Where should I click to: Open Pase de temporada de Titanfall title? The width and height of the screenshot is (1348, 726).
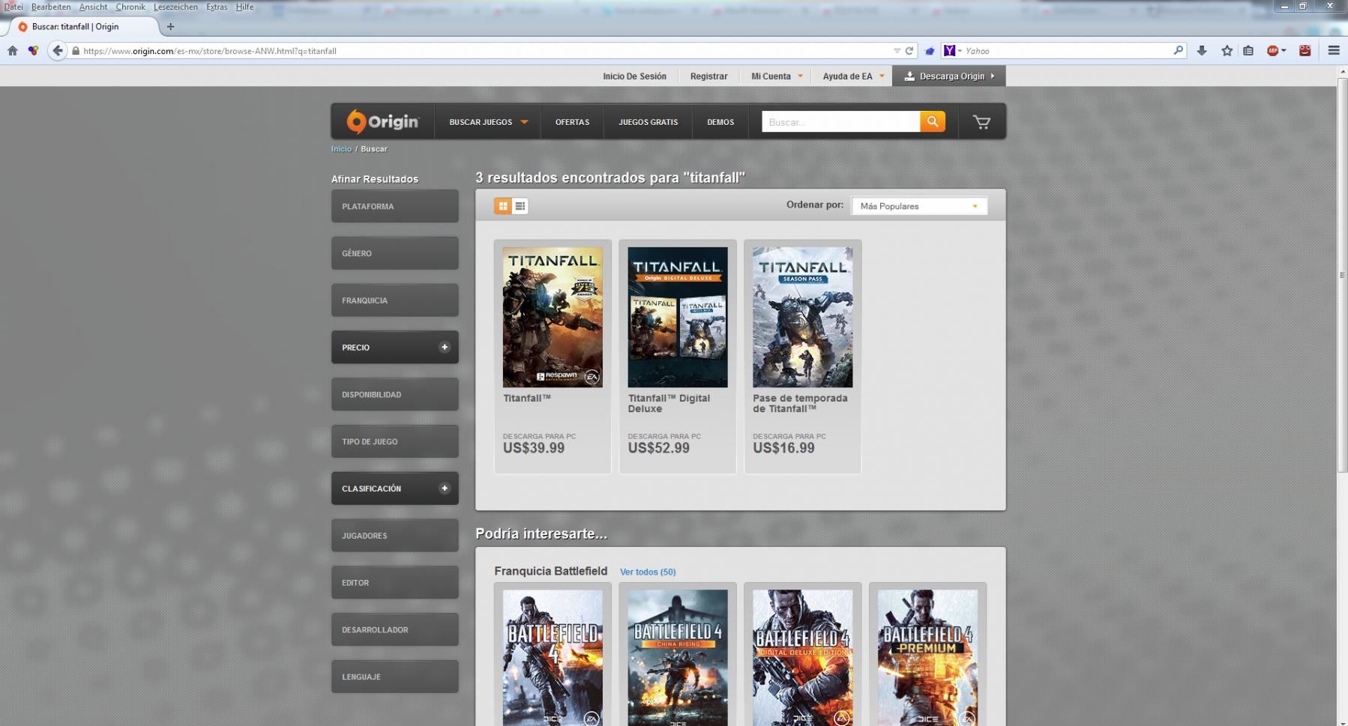click(x=800, y=403)
